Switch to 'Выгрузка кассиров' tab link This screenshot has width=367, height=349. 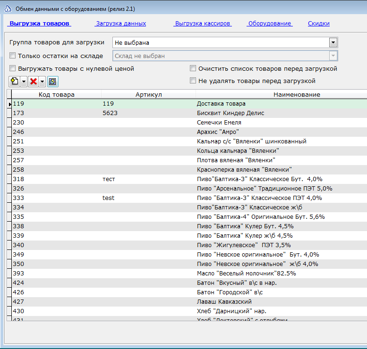pyautogui.click(x=203, y=24)
